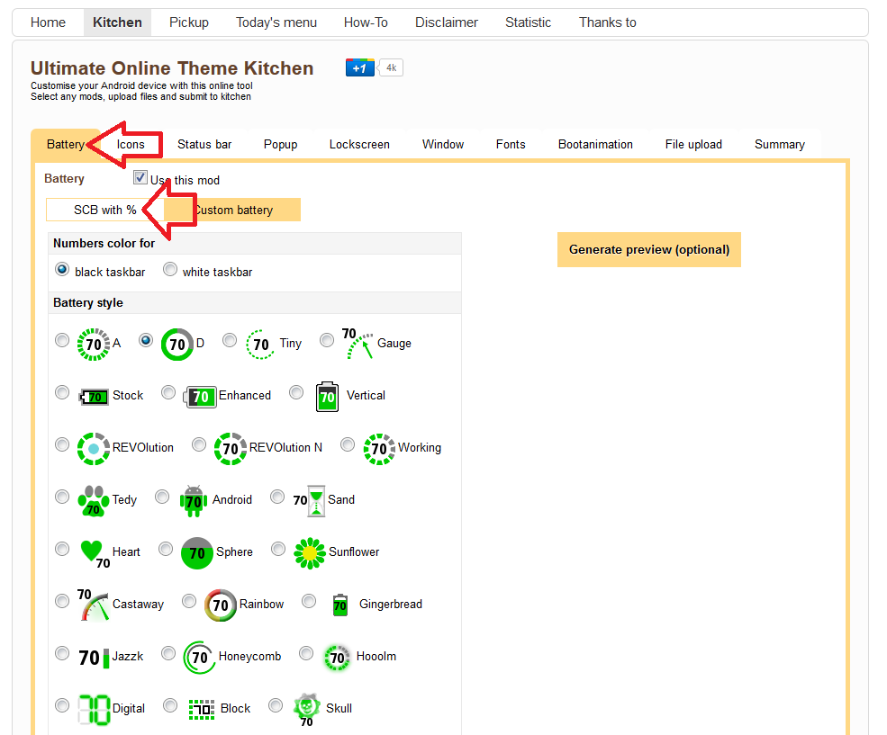The width and height of the screenshot is (887, 735).
Task: Switch to the Bootanimation tab
Action: [595, 144]
